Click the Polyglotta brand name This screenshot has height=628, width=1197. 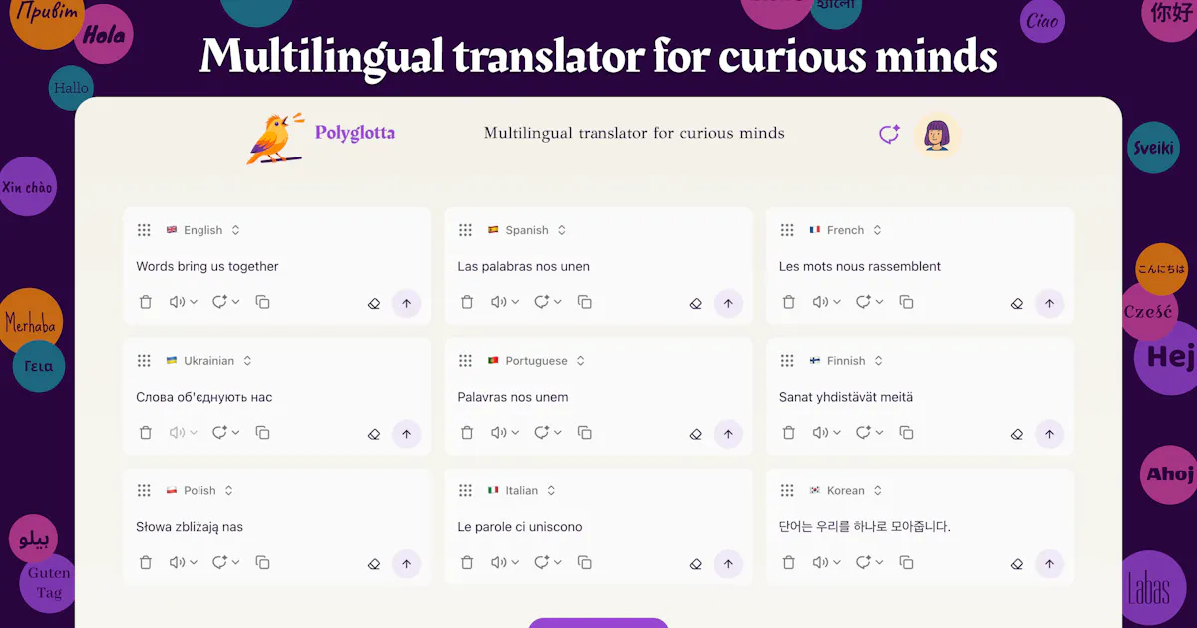click(355, 133)
